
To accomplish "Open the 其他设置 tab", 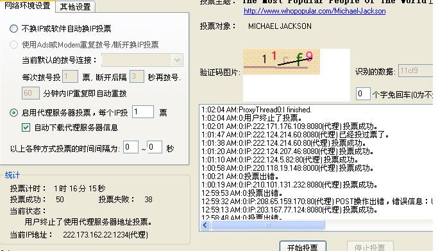I will tap(76, 6).
